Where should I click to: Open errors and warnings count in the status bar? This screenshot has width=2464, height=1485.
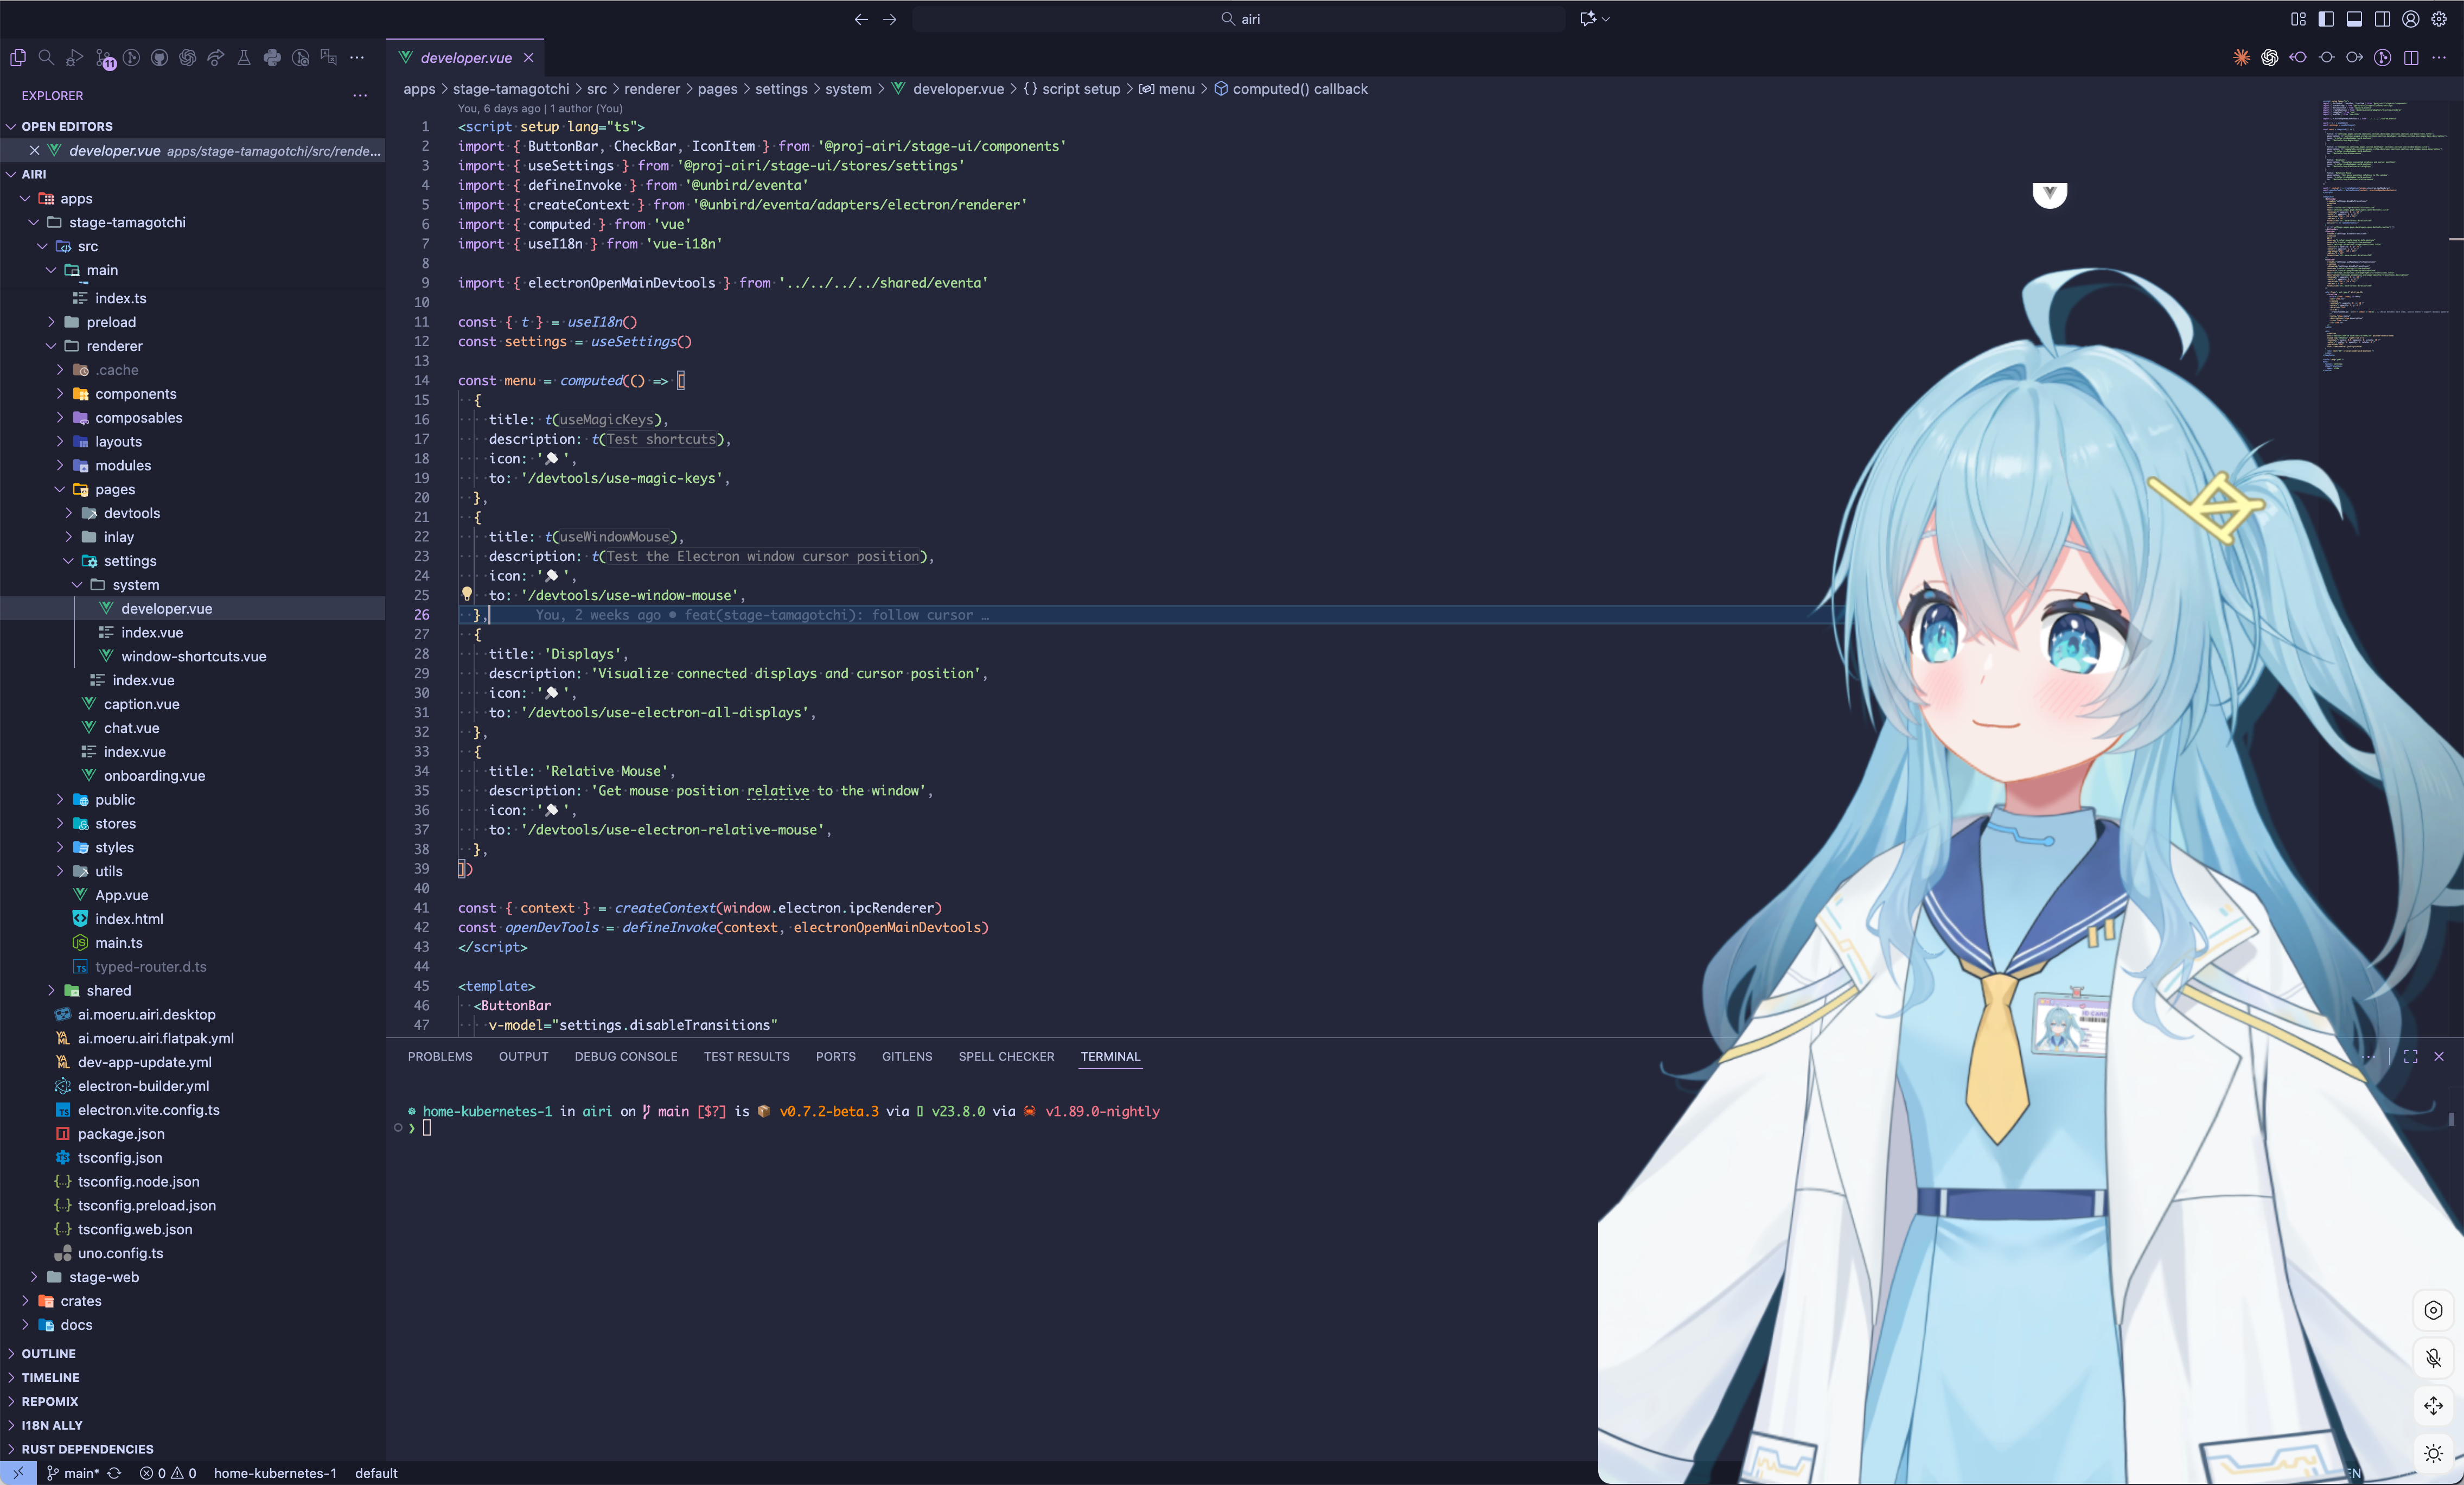[168, 1473]
